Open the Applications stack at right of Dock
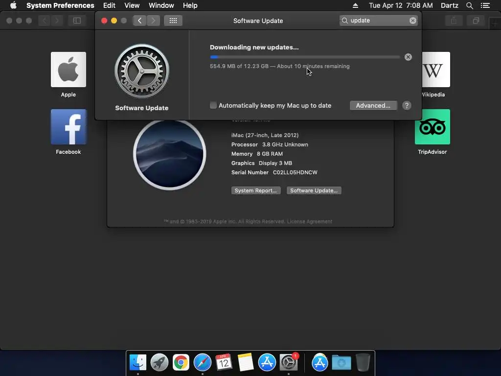Image resolution: width=501 pixels, height=376 pixels. (x=320, y=363)
